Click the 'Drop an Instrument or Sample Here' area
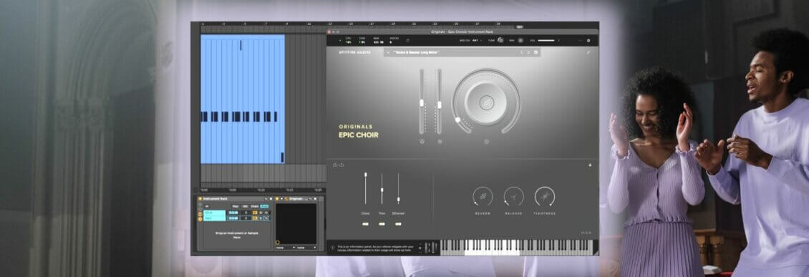 (x=237, y=235)
